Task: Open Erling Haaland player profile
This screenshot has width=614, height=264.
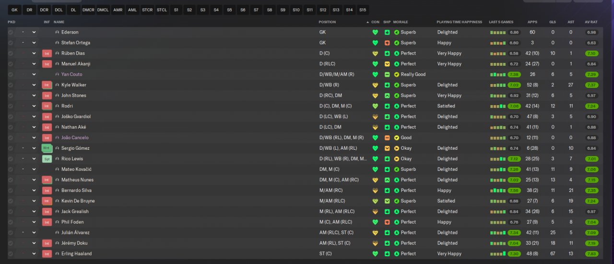Action: [77, 254]
